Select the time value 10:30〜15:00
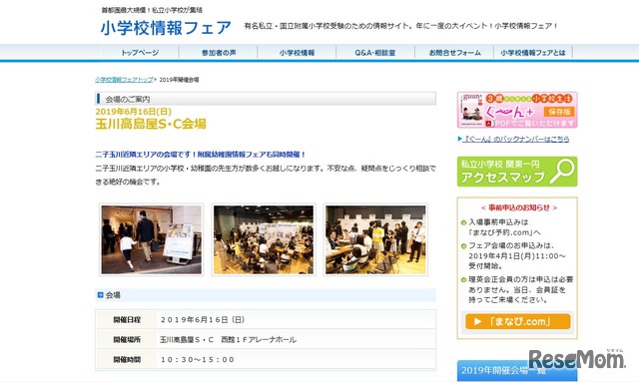Image resolution: width=639 pixels, height=382 pixels. point(198,360)
